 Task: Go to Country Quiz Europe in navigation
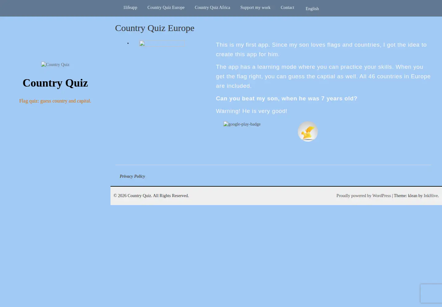[x=166, y=8]
